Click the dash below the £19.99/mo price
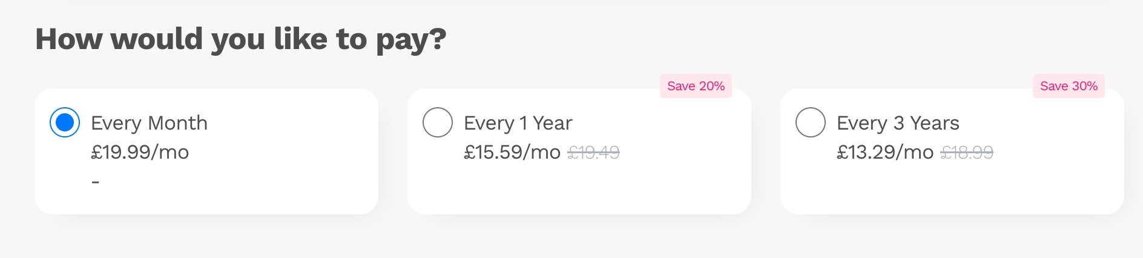1143x258 pixels. tap(96, 181)
